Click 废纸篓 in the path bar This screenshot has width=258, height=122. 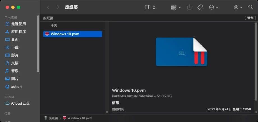click(x=53, y=118)
